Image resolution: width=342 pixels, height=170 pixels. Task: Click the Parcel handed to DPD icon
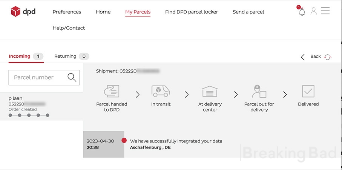pos(112,91)
